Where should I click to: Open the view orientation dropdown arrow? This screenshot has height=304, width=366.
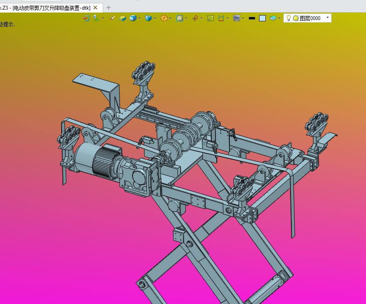coord(155,18)
